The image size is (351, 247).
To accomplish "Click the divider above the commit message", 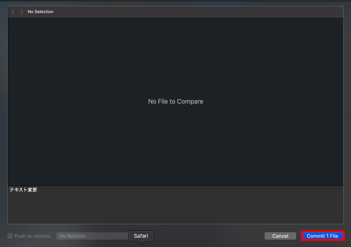I will [x=175, y=185].
